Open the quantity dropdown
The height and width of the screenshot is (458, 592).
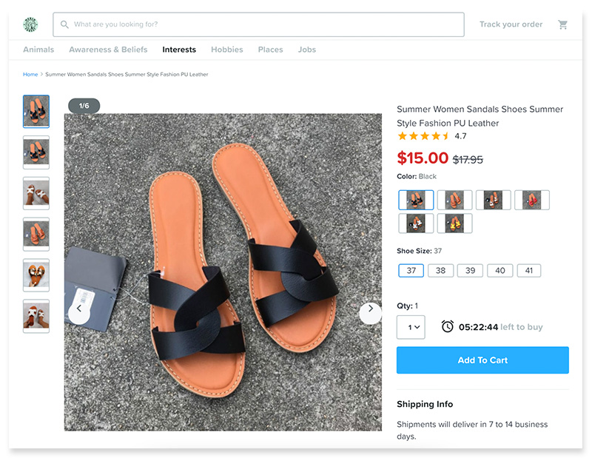pos(411,327)
